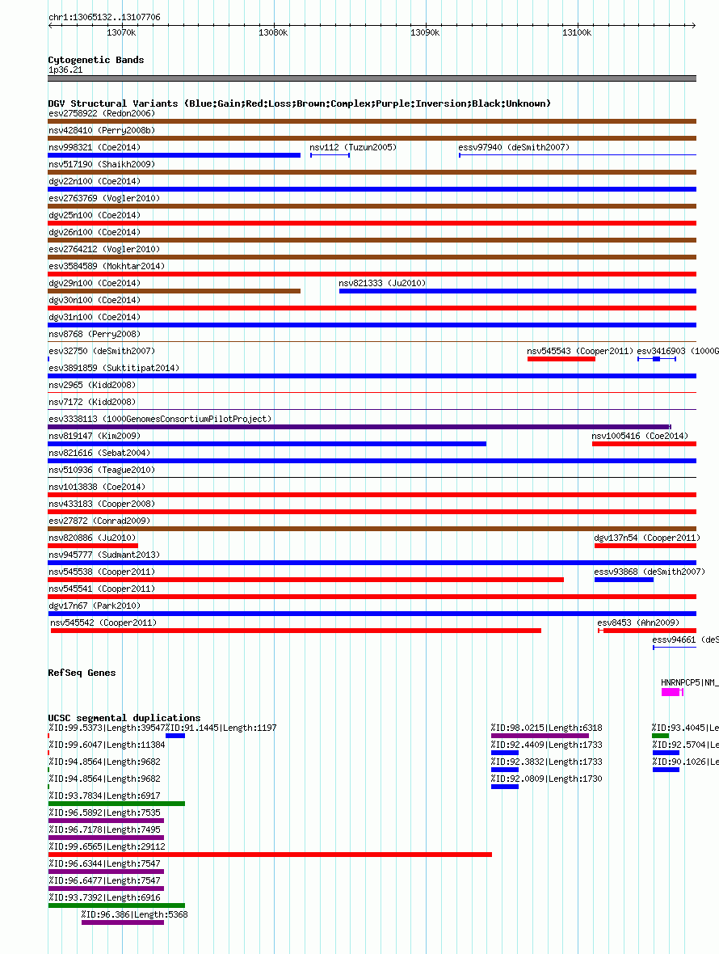Select variant esv27872 (Conrad2009)

point(99,522)
